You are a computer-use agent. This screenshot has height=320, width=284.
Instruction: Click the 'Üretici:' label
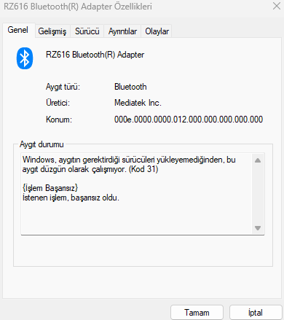[x=58, y=103]
